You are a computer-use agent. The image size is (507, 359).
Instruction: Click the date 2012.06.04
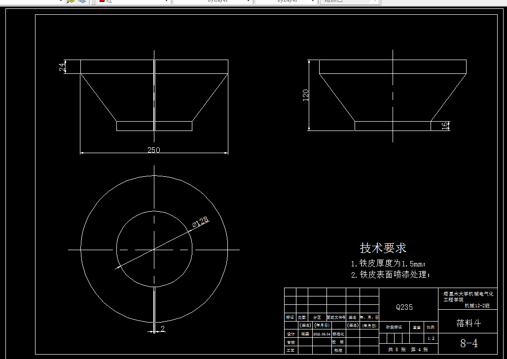tap(322, 334)
